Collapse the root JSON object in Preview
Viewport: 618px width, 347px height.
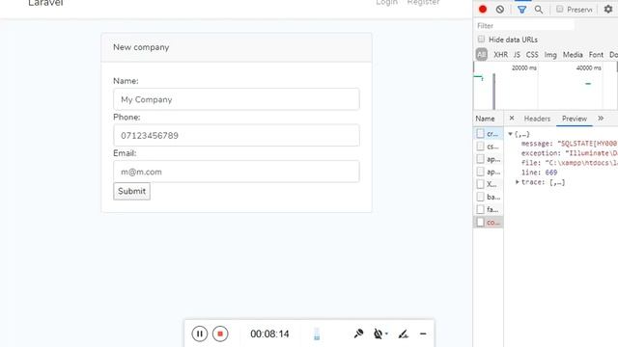click(x=510, y=134)
